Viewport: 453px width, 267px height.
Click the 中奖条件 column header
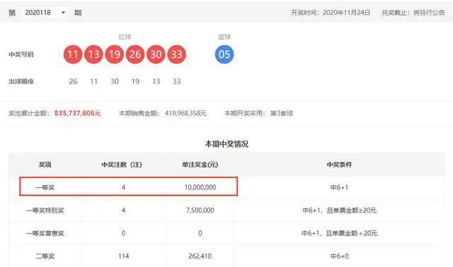tap(340, 165)
